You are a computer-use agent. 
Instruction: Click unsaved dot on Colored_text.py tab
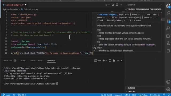click(x=26, y=5)
